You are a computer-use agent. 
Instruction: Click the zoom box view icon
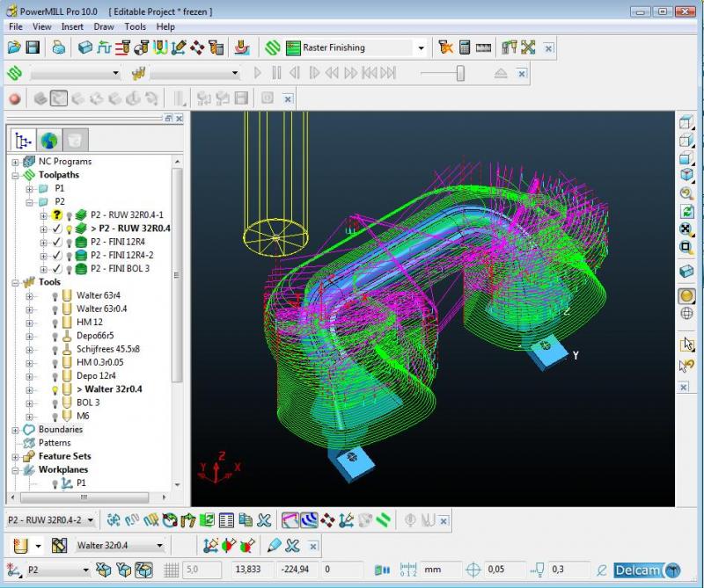click(686, 247)
